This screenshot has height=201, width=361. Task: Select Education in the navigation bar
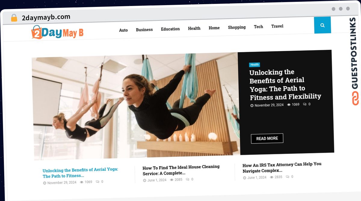coord(170,29)
